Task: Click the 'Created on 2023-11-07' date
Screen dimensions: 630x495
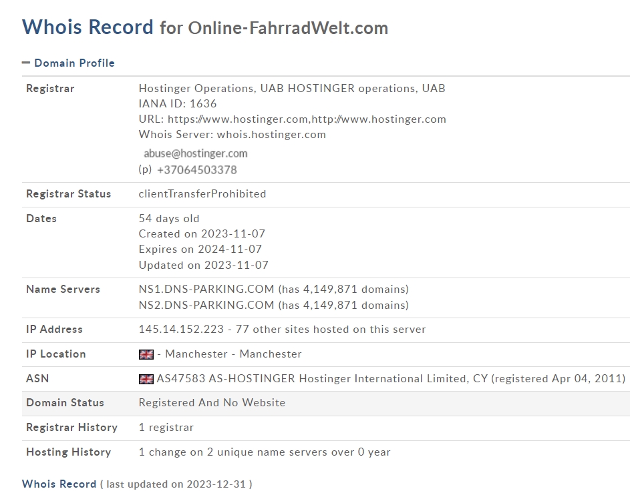Action: point(202,234)
